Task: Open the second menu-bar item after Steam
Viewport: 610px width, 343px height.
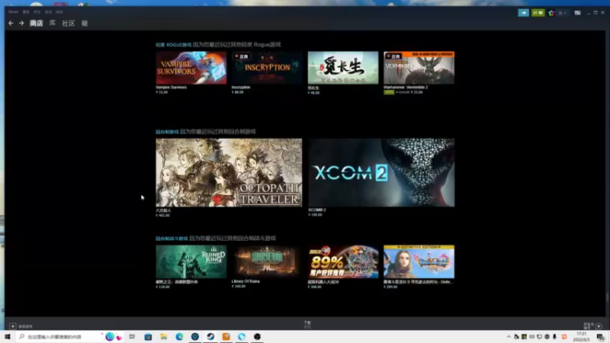Action: pyautogui.click(x=26, y=12)
